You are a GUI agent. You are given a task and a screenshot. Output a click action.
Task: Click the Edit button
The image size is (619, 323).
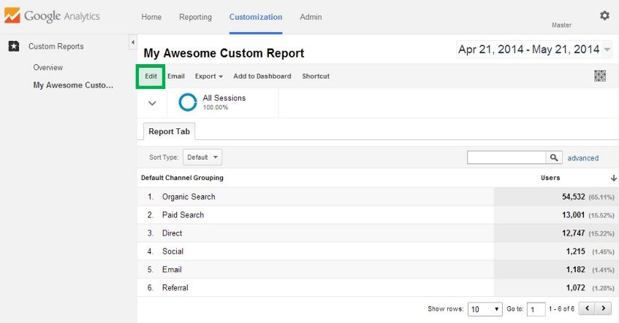coord(151,76)
